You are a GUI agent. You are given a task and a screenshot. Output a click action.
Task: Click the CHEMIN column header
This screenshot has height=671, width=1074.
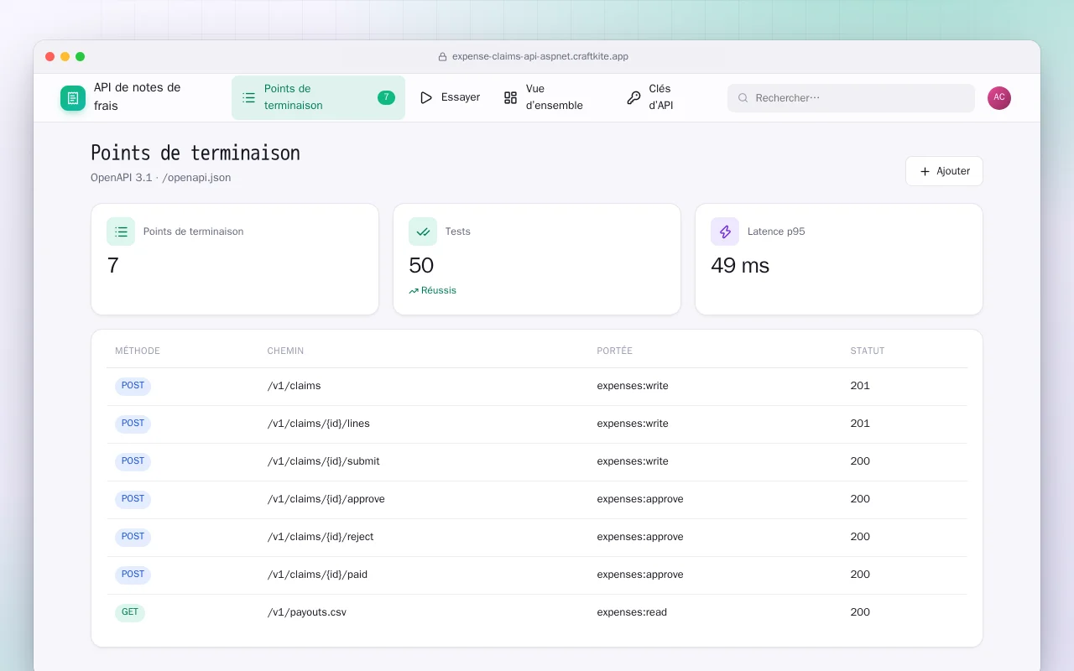[x=285, y=351]
